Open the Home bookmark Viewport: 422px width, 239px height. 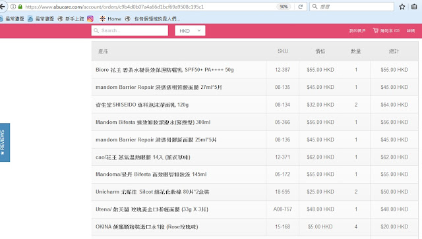[x=110, y=19]
